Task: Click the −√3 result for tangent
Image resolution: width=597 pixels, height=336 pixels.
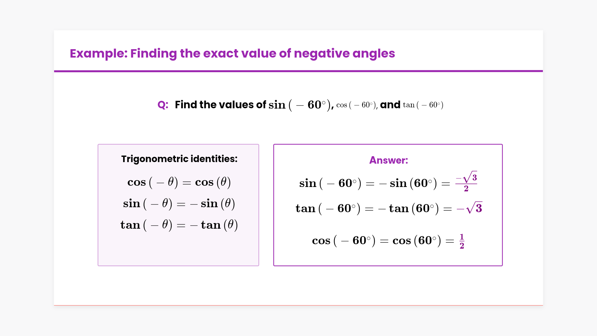Action: [470, 208]
